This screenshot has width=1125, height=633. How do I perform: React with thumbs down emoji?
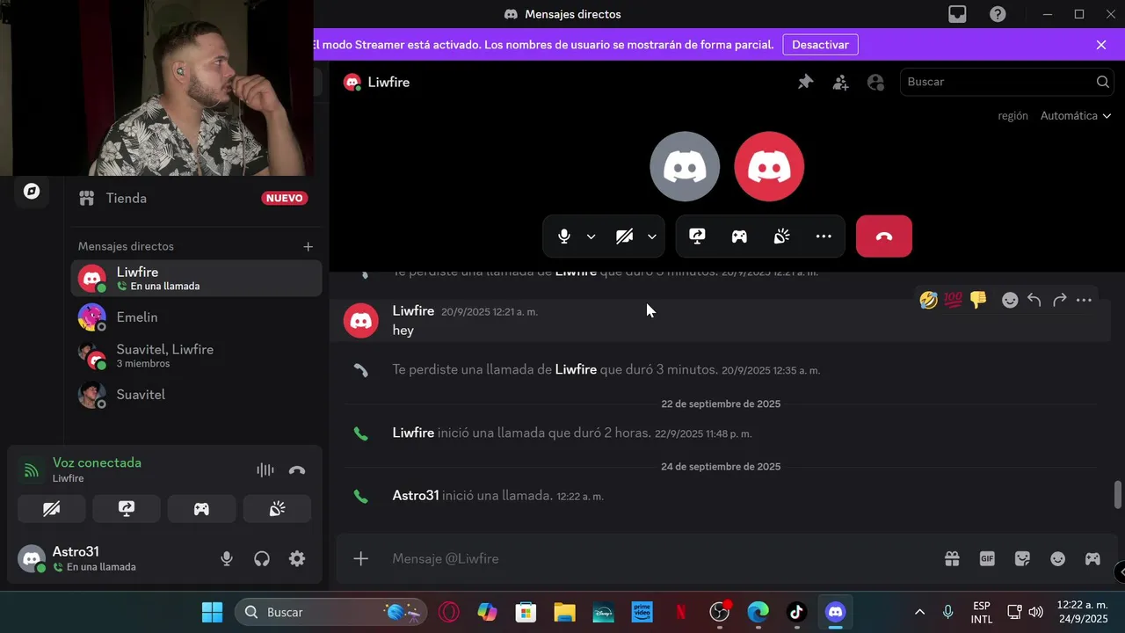coord(978,301)
